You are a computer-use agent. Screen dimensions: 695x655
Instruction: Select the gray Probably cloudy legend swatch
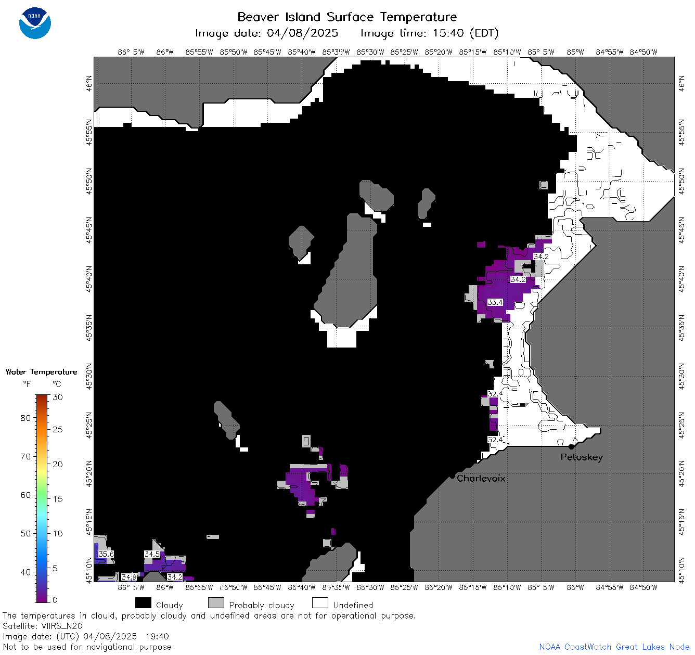216,603
